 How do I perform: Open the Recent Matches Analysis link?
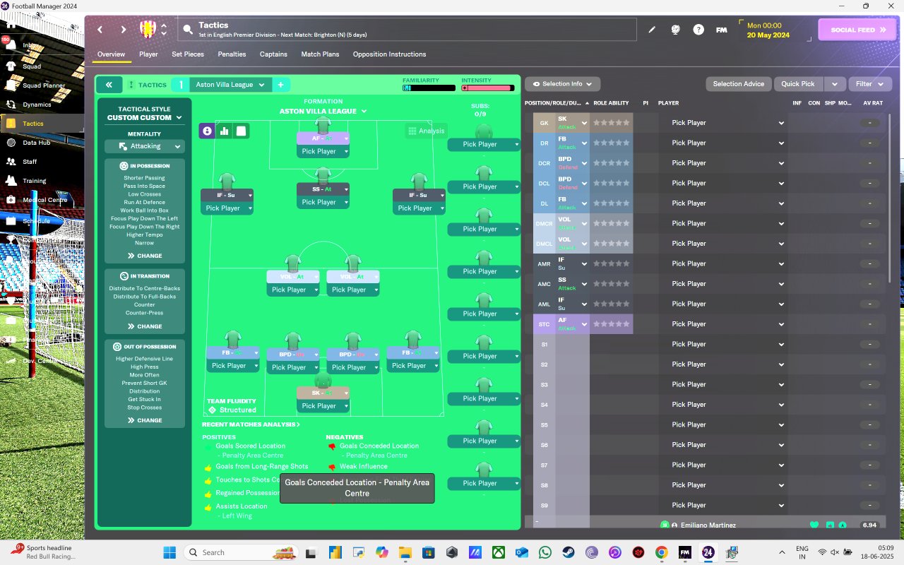click(x=251, y=424)
